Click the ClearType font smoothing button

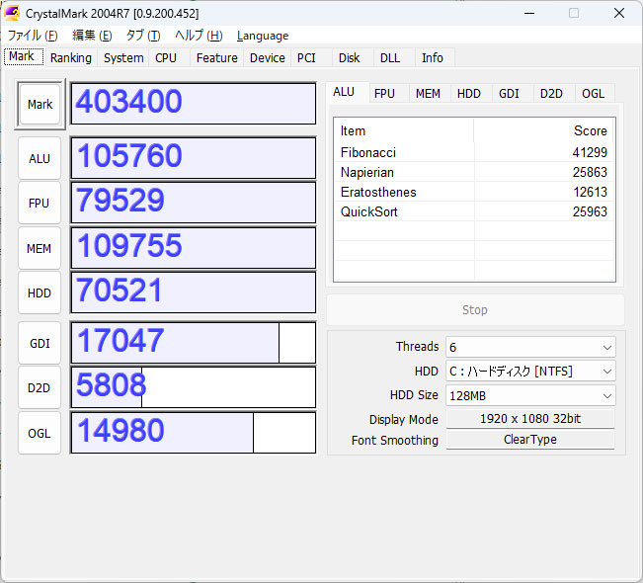(530, 440)
